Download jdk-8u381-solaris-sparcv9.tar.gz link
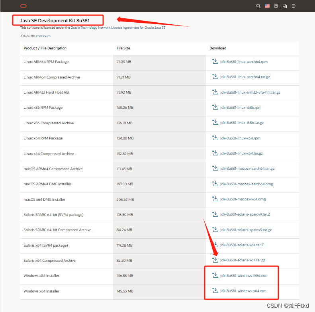Screen dimensions: 315x312 [246, 230]
